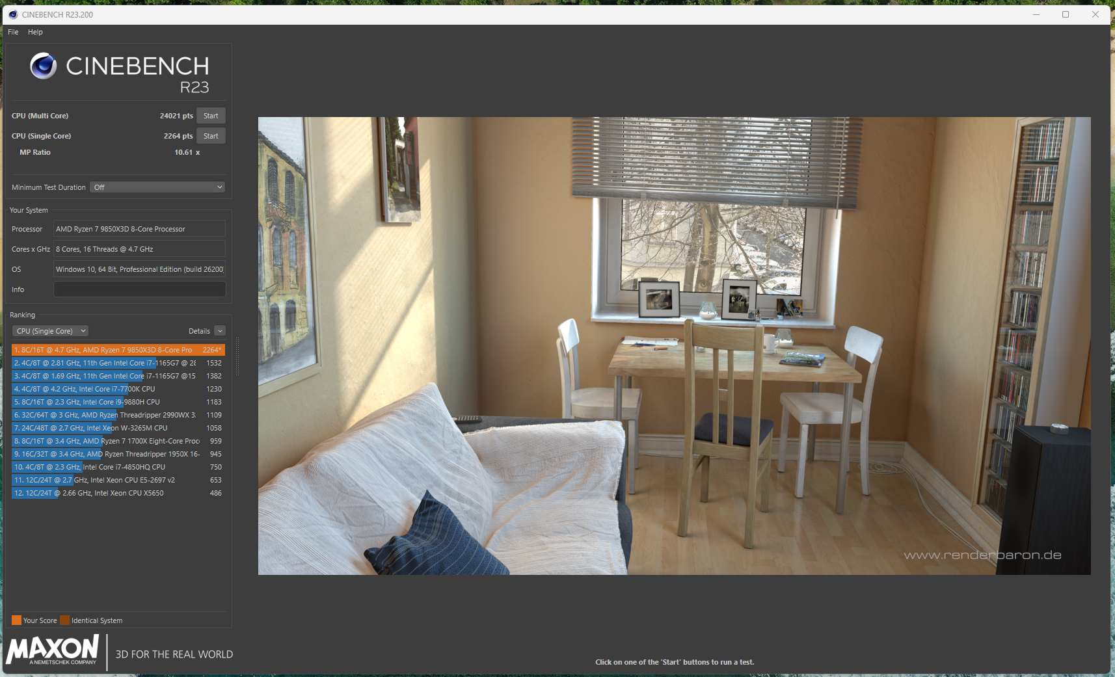1115x677 pixels.
Task: Click the rendered room scene image
Action: 674,345
